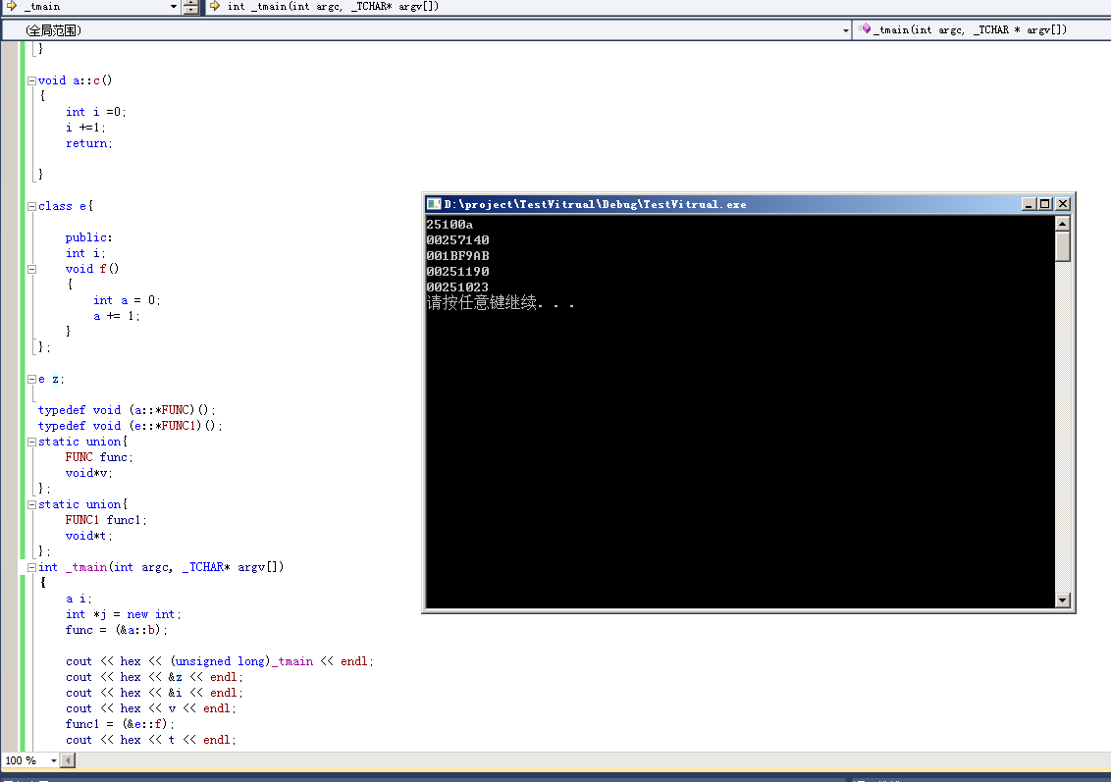Click the code line 'int a = 0;'

click(x=127, y=300)
